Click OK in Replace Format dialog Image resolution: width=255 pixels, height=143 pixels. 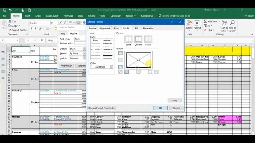click(x=161, y=108)
